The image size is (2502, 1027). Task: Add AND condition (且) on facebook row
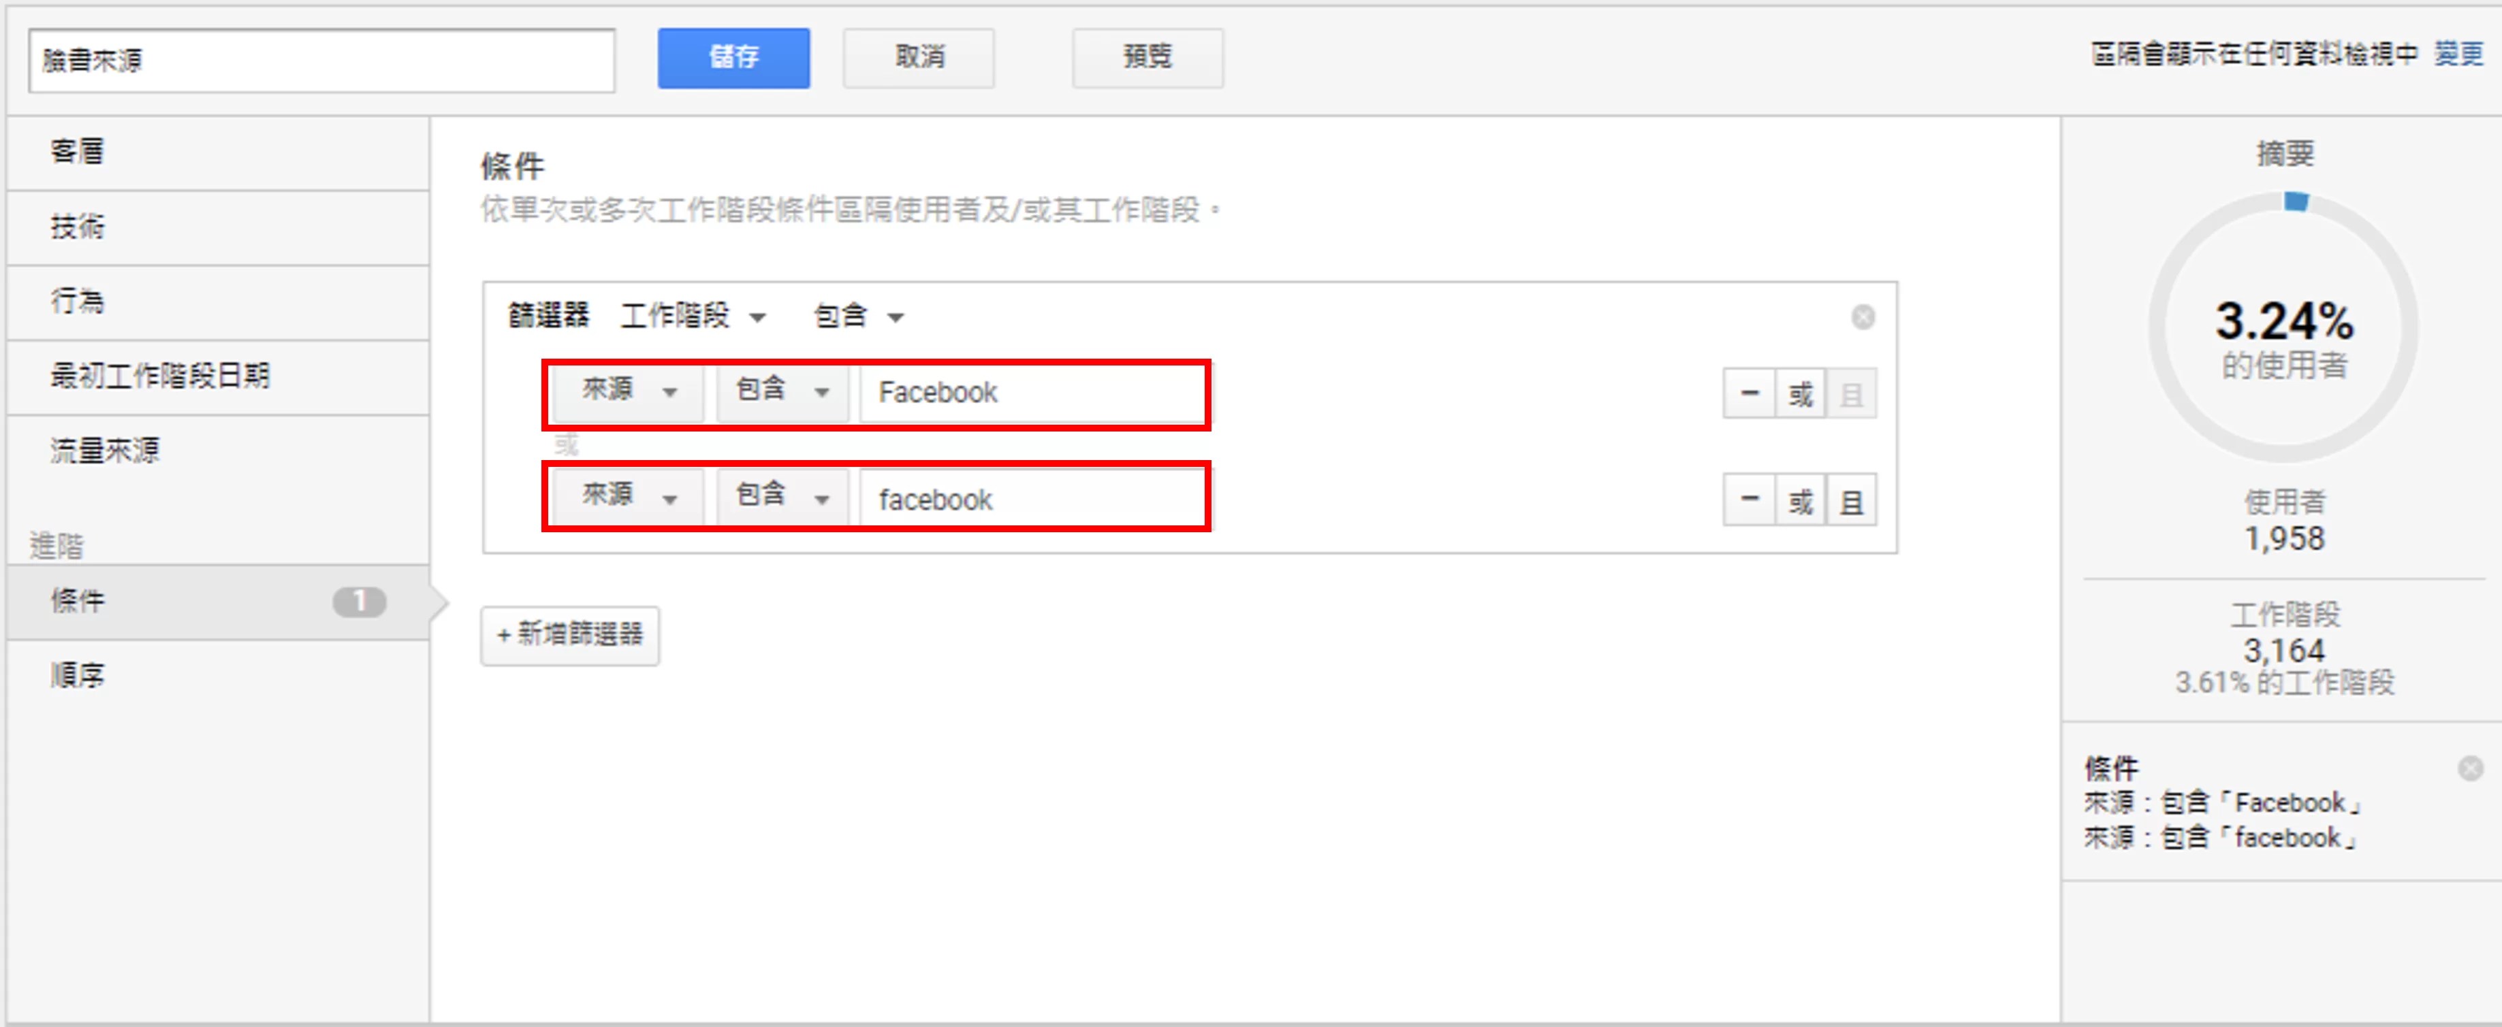pyautogui.click(x=1851, y=501)
